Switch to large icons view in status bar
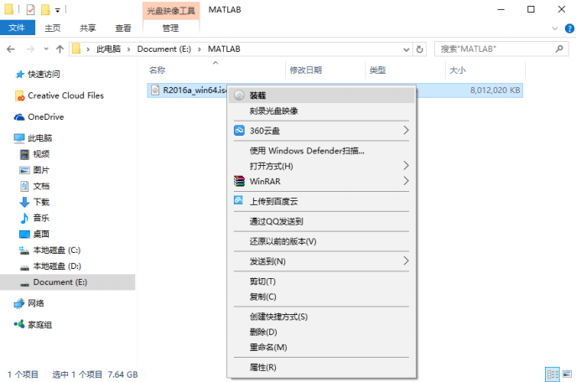Viewport: 576px width, 382px height. click(x=567, y=374)
